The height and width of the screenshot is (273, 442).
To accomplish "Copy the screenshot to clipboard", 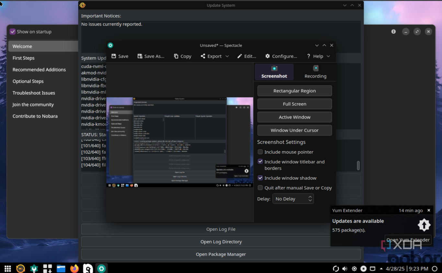I will (183, 56).
